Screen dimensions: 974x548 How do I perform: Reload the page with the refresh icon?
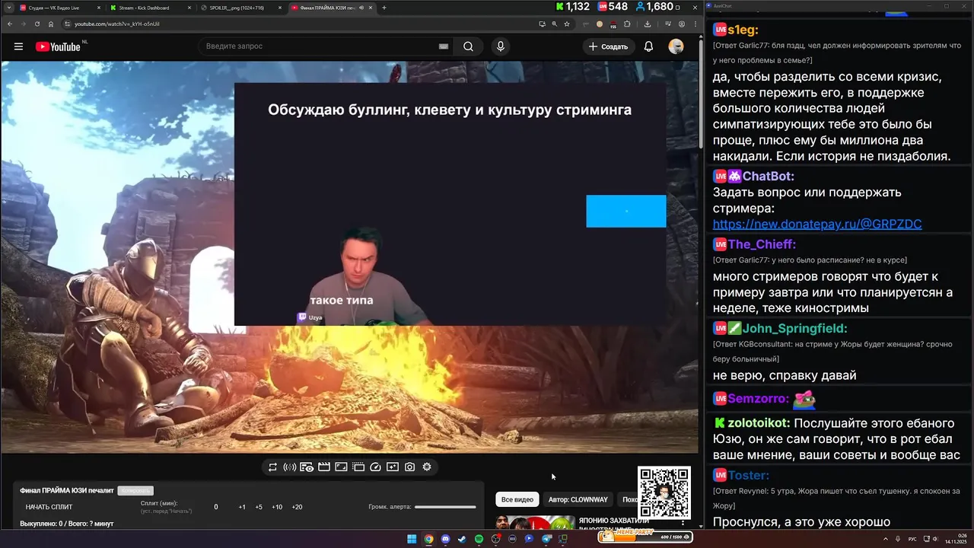[x=37, y=24]
